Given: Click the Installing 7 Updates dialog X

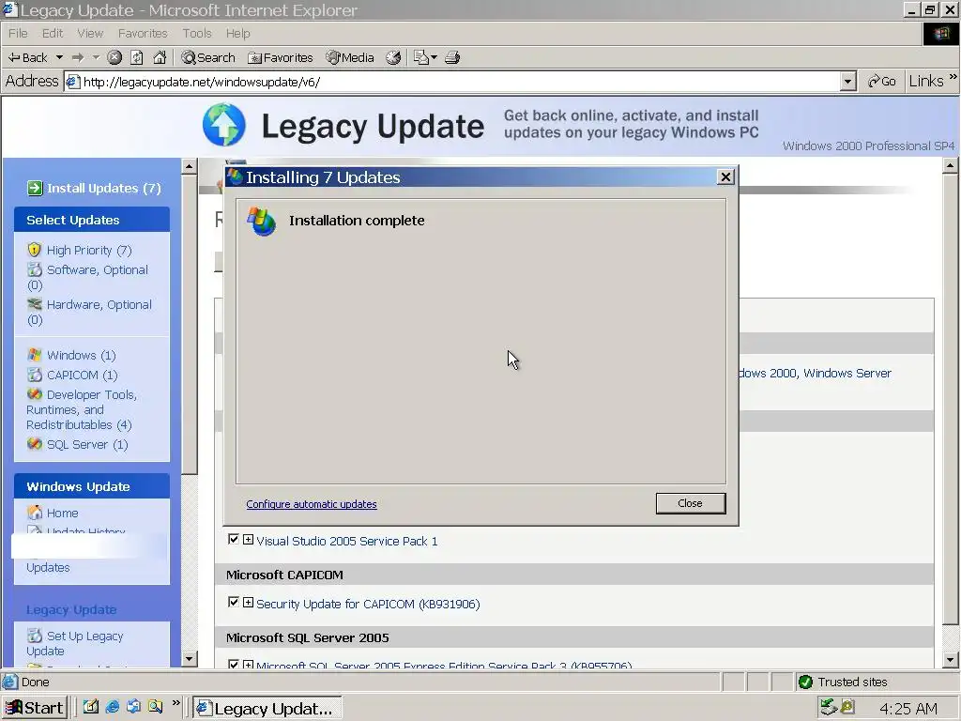Looking at the screenshot, I should click(x=725, y=177).
